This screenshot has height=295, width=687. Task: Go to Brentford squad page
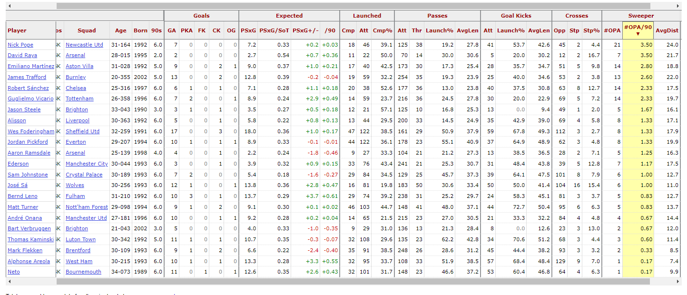[x=78, y=250]
